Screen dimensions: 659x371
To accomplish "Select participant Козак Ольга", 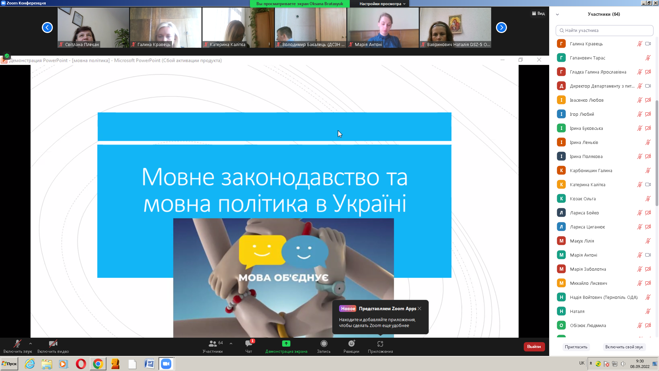I will coord(604,199).
